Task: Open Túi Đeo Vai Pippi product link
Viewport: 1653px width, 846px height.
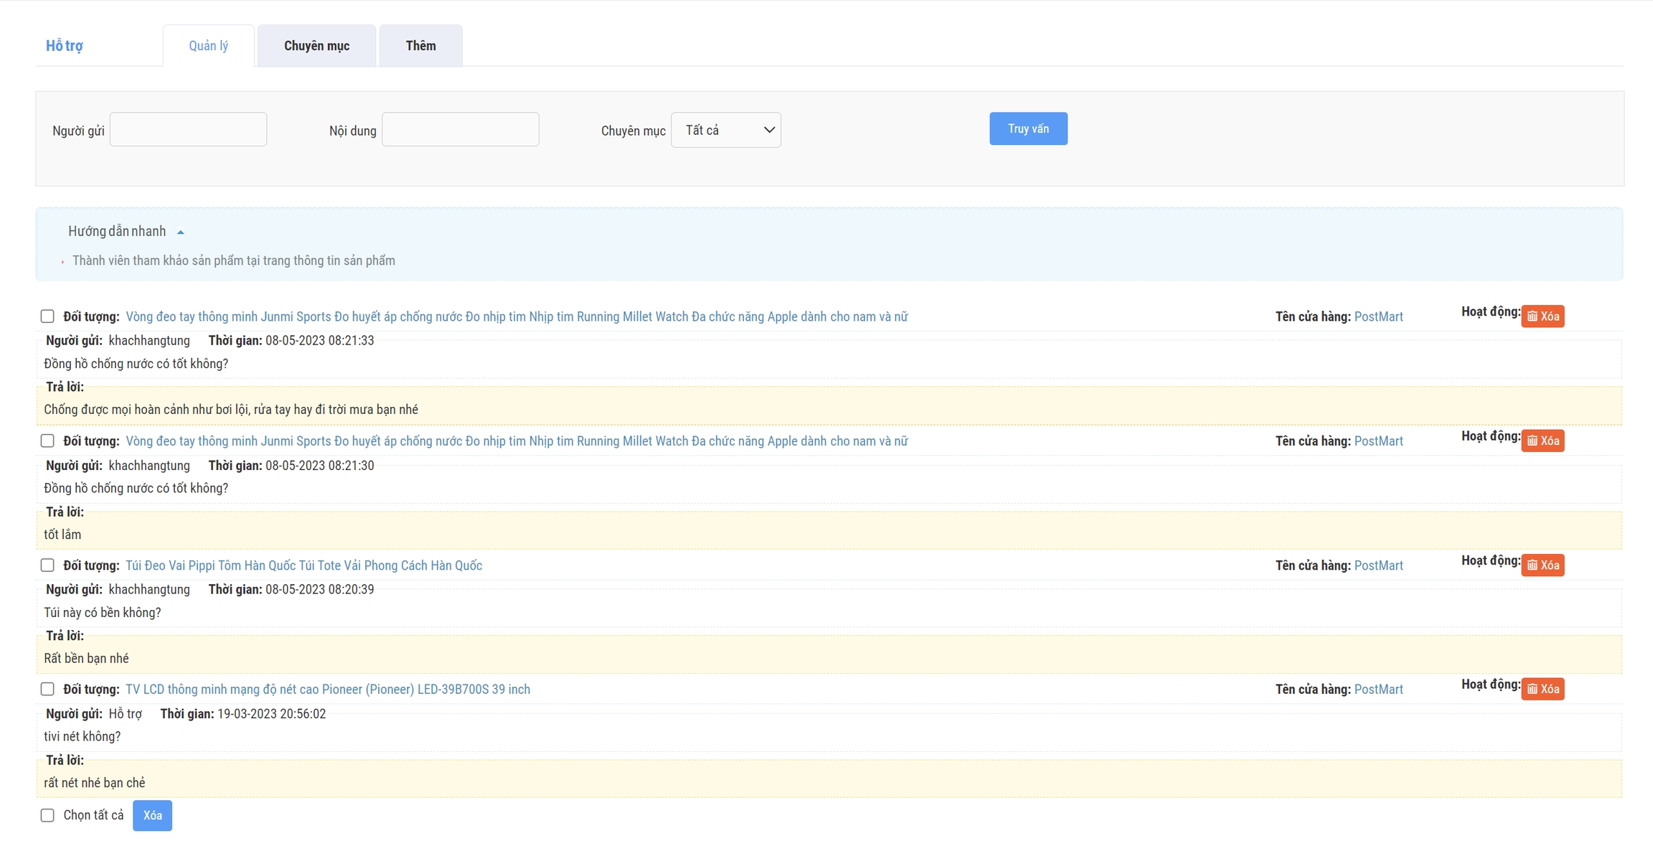Action: [303, 565]
